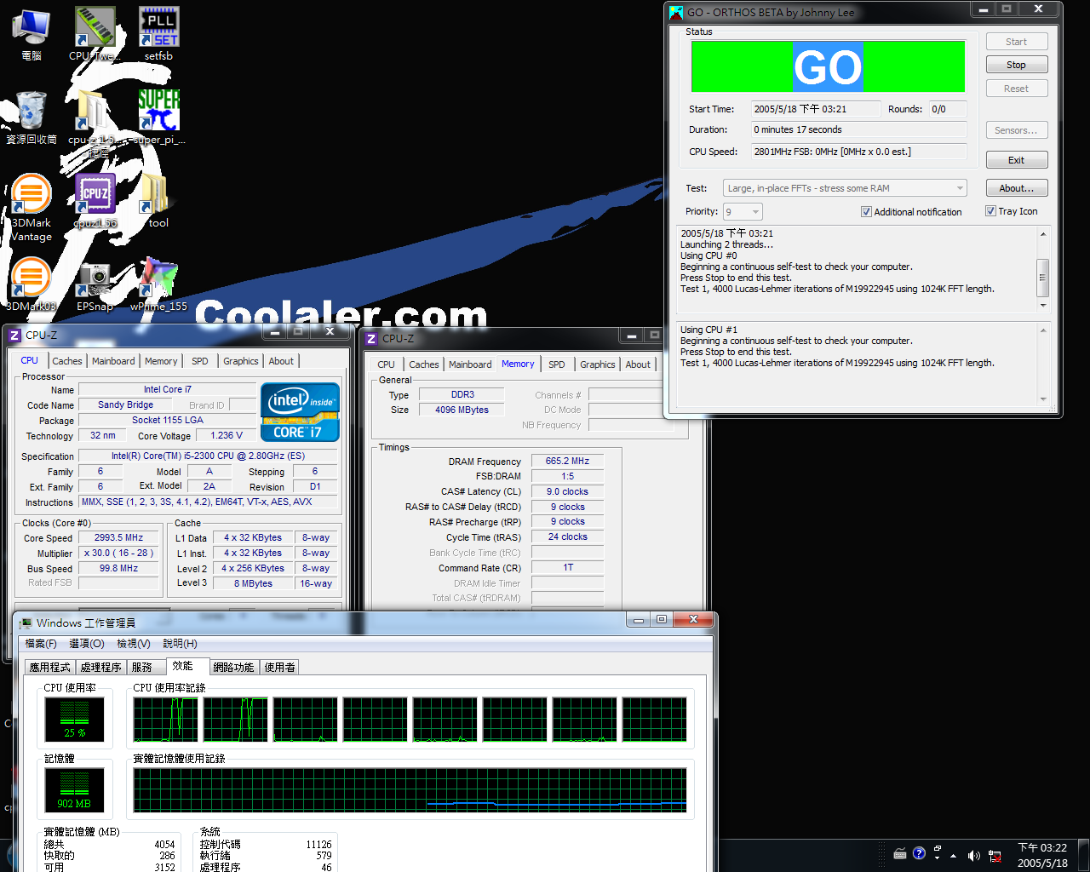The height and width of the screenshot is (872, 1090).
Task: Open the disconnected network tray icon
Action: (994, 856)
